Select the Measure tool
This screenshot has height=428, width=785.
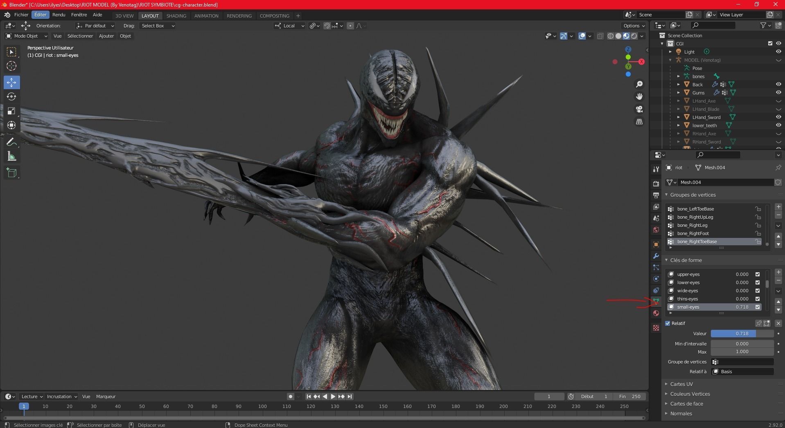pos(11,156)
